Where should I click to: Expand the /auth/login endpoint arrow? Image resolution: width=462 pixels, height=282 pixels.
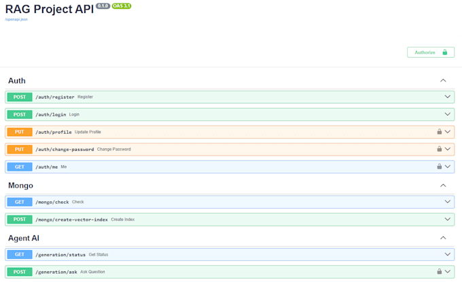coord(448,114)
